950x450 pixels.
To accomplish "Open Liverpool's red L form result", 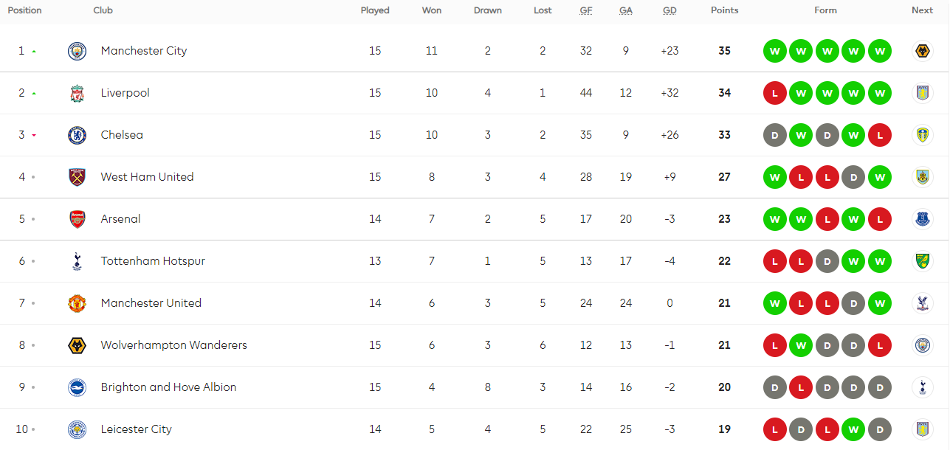I will (774, 93).
